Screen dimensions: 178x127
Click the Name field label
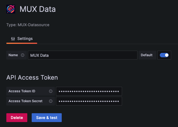[x=13, y=55]
